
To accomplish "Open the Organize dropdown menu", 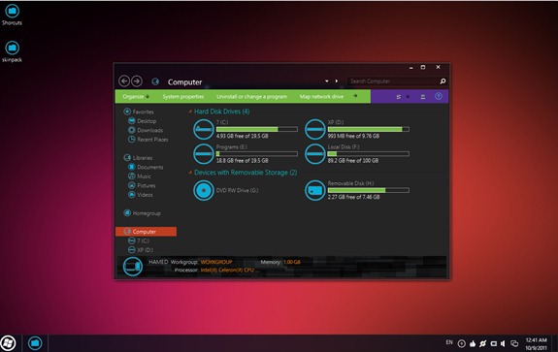I will point(136,97).
